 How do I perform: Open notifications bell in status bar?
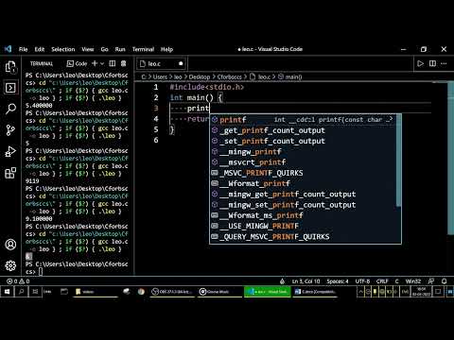click(x=445, y=281)
